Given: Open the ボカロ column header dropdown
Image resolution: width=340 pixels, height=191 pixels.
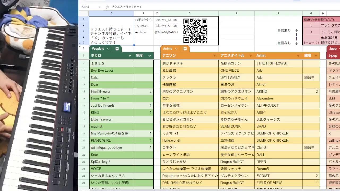Looking at the screenshot, I should (x=130, y=56).
